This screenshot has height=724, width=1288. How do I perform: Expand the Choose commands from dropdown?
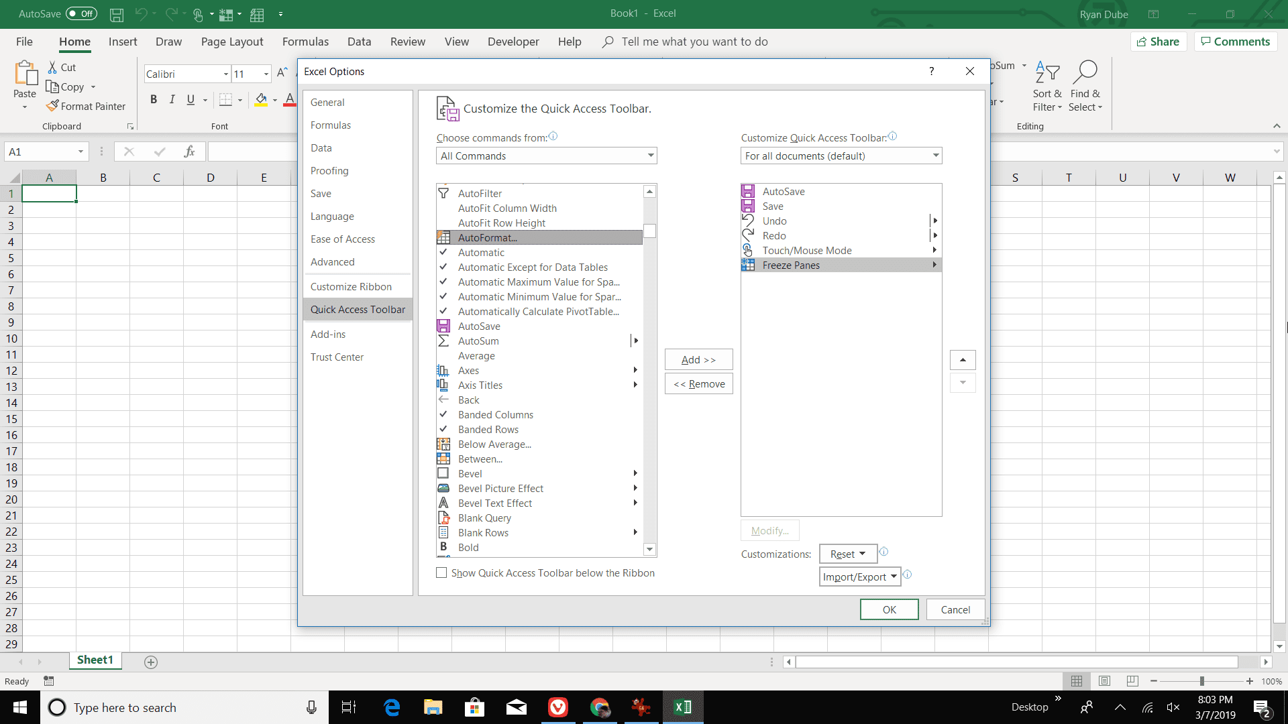pyautogui.click(x=650, y=156)
